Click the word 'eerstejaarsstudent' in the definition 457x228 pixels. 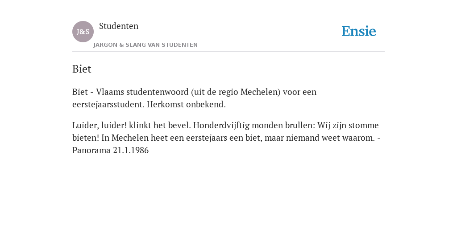(x=108, y=104)
